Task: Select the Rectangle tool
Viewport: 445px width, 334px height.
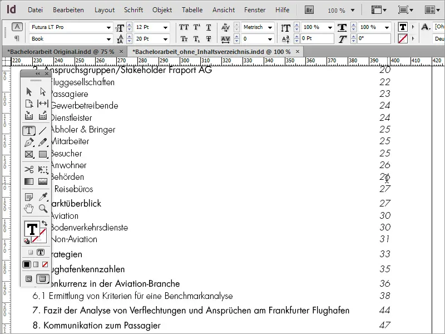Action: [43, 154]
